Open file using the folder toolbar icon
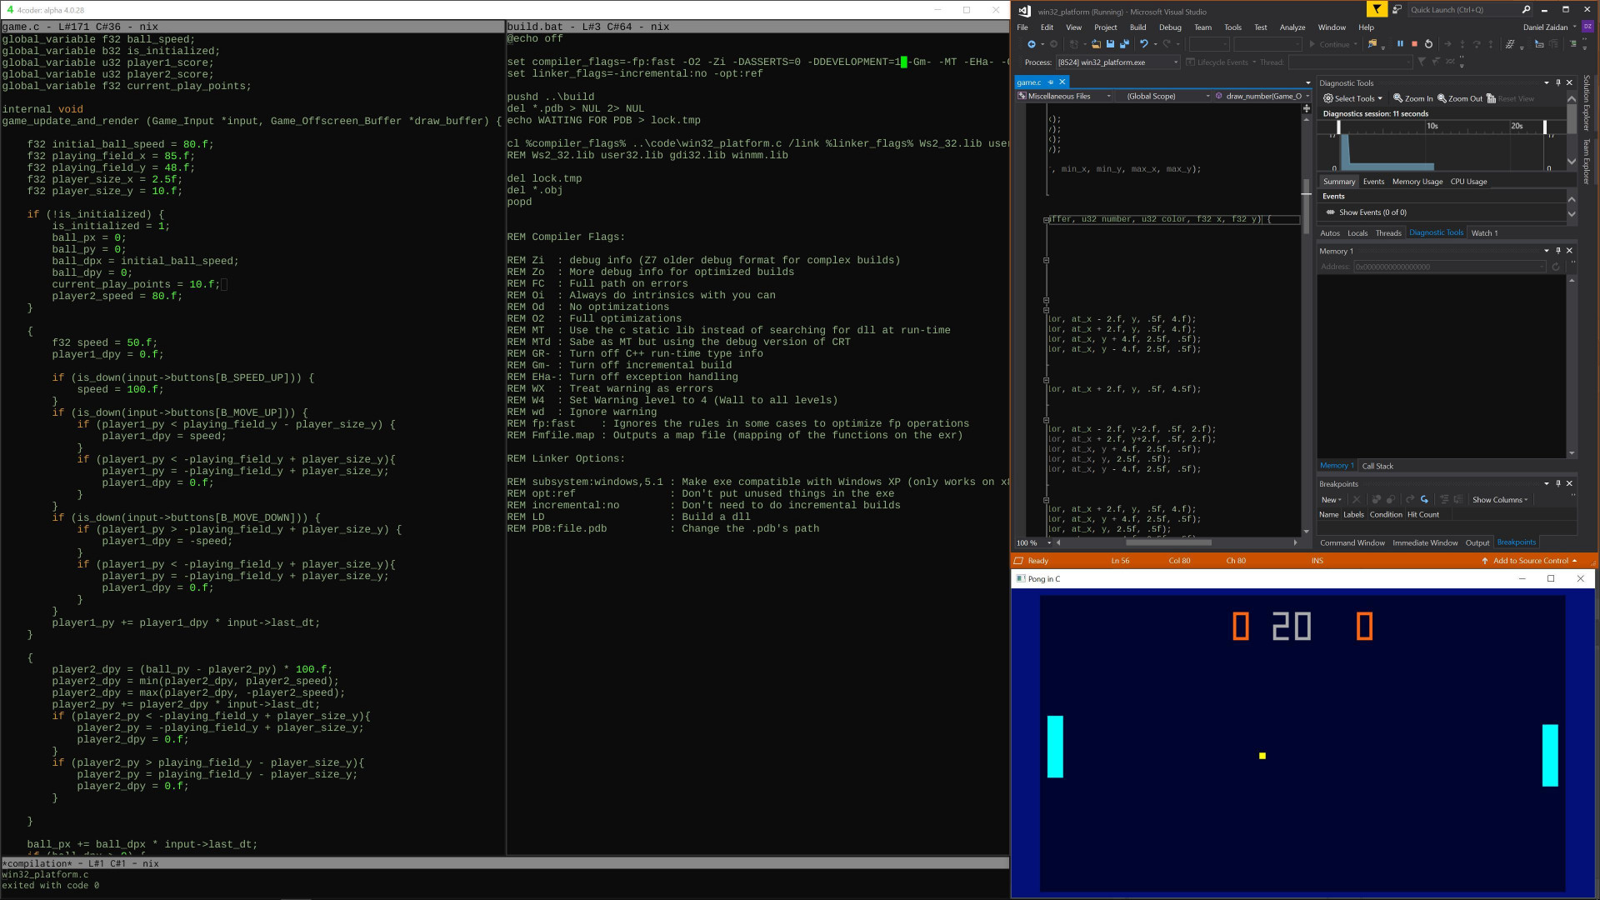Screen dimensions: 1600x900 click(x=1096, y=44)
